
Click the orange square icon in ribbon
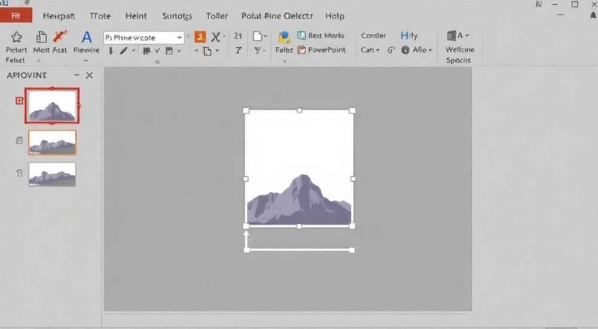pos(200,37)
